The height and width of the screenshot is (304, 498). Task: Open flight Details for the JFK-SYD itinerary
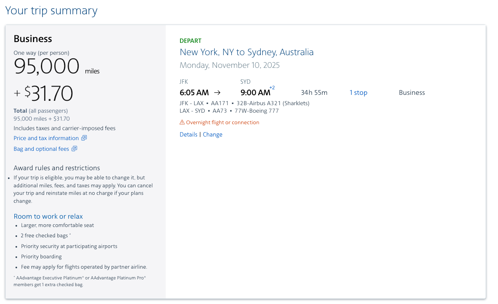(x=188, y=134)
